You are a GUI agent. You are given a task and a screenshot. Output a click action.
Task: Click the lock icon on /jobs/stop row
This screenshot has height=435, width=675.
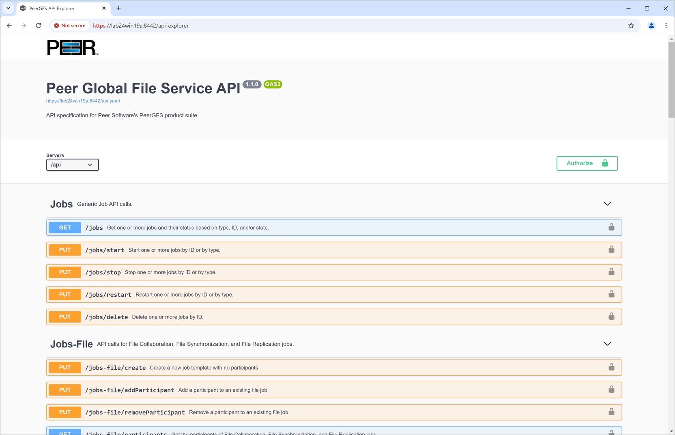[x=611, y=272]
